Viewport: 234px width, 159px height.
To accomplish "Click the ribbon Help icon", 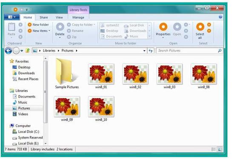I will [220, 17].
